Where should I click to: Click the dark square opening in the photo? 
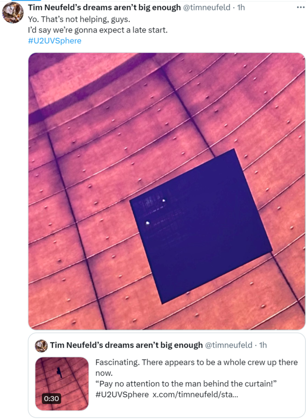201,226
